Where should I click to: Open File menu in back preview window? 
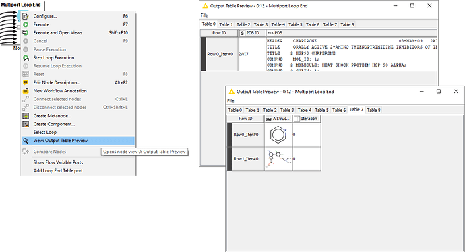tap(204, 15)
